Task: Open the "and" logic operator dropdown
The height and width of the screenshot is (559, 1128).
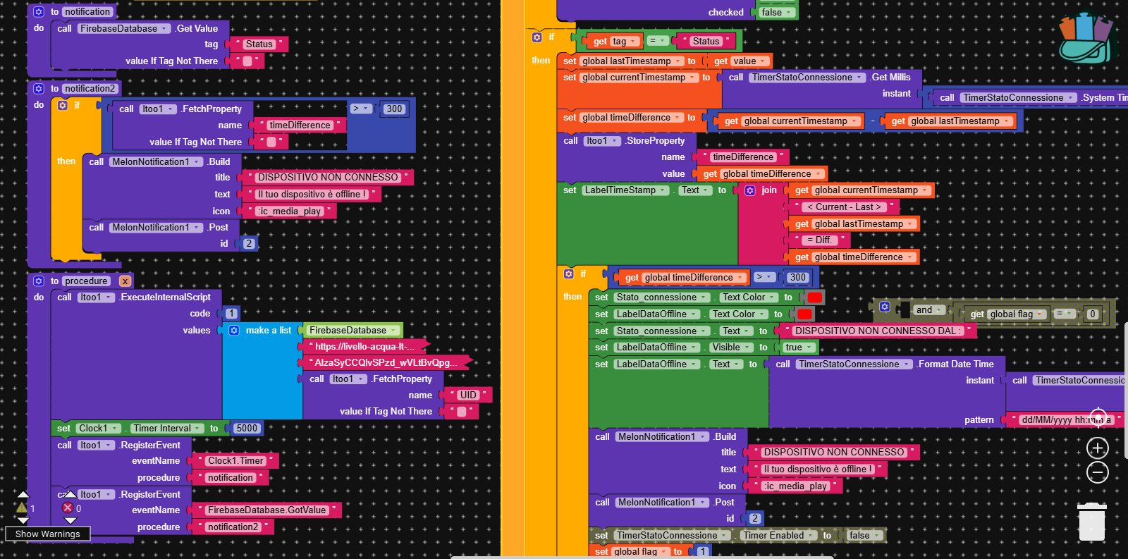Action: point(929,310)
